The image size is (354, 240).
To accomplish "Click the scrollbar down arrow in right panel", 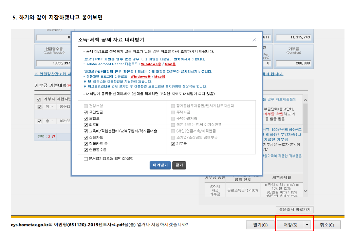I will click(x=305, y=191).
